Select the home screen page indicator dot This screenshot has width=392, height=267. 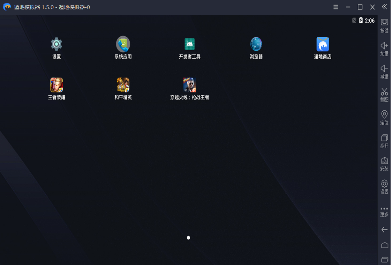point(188,238)
